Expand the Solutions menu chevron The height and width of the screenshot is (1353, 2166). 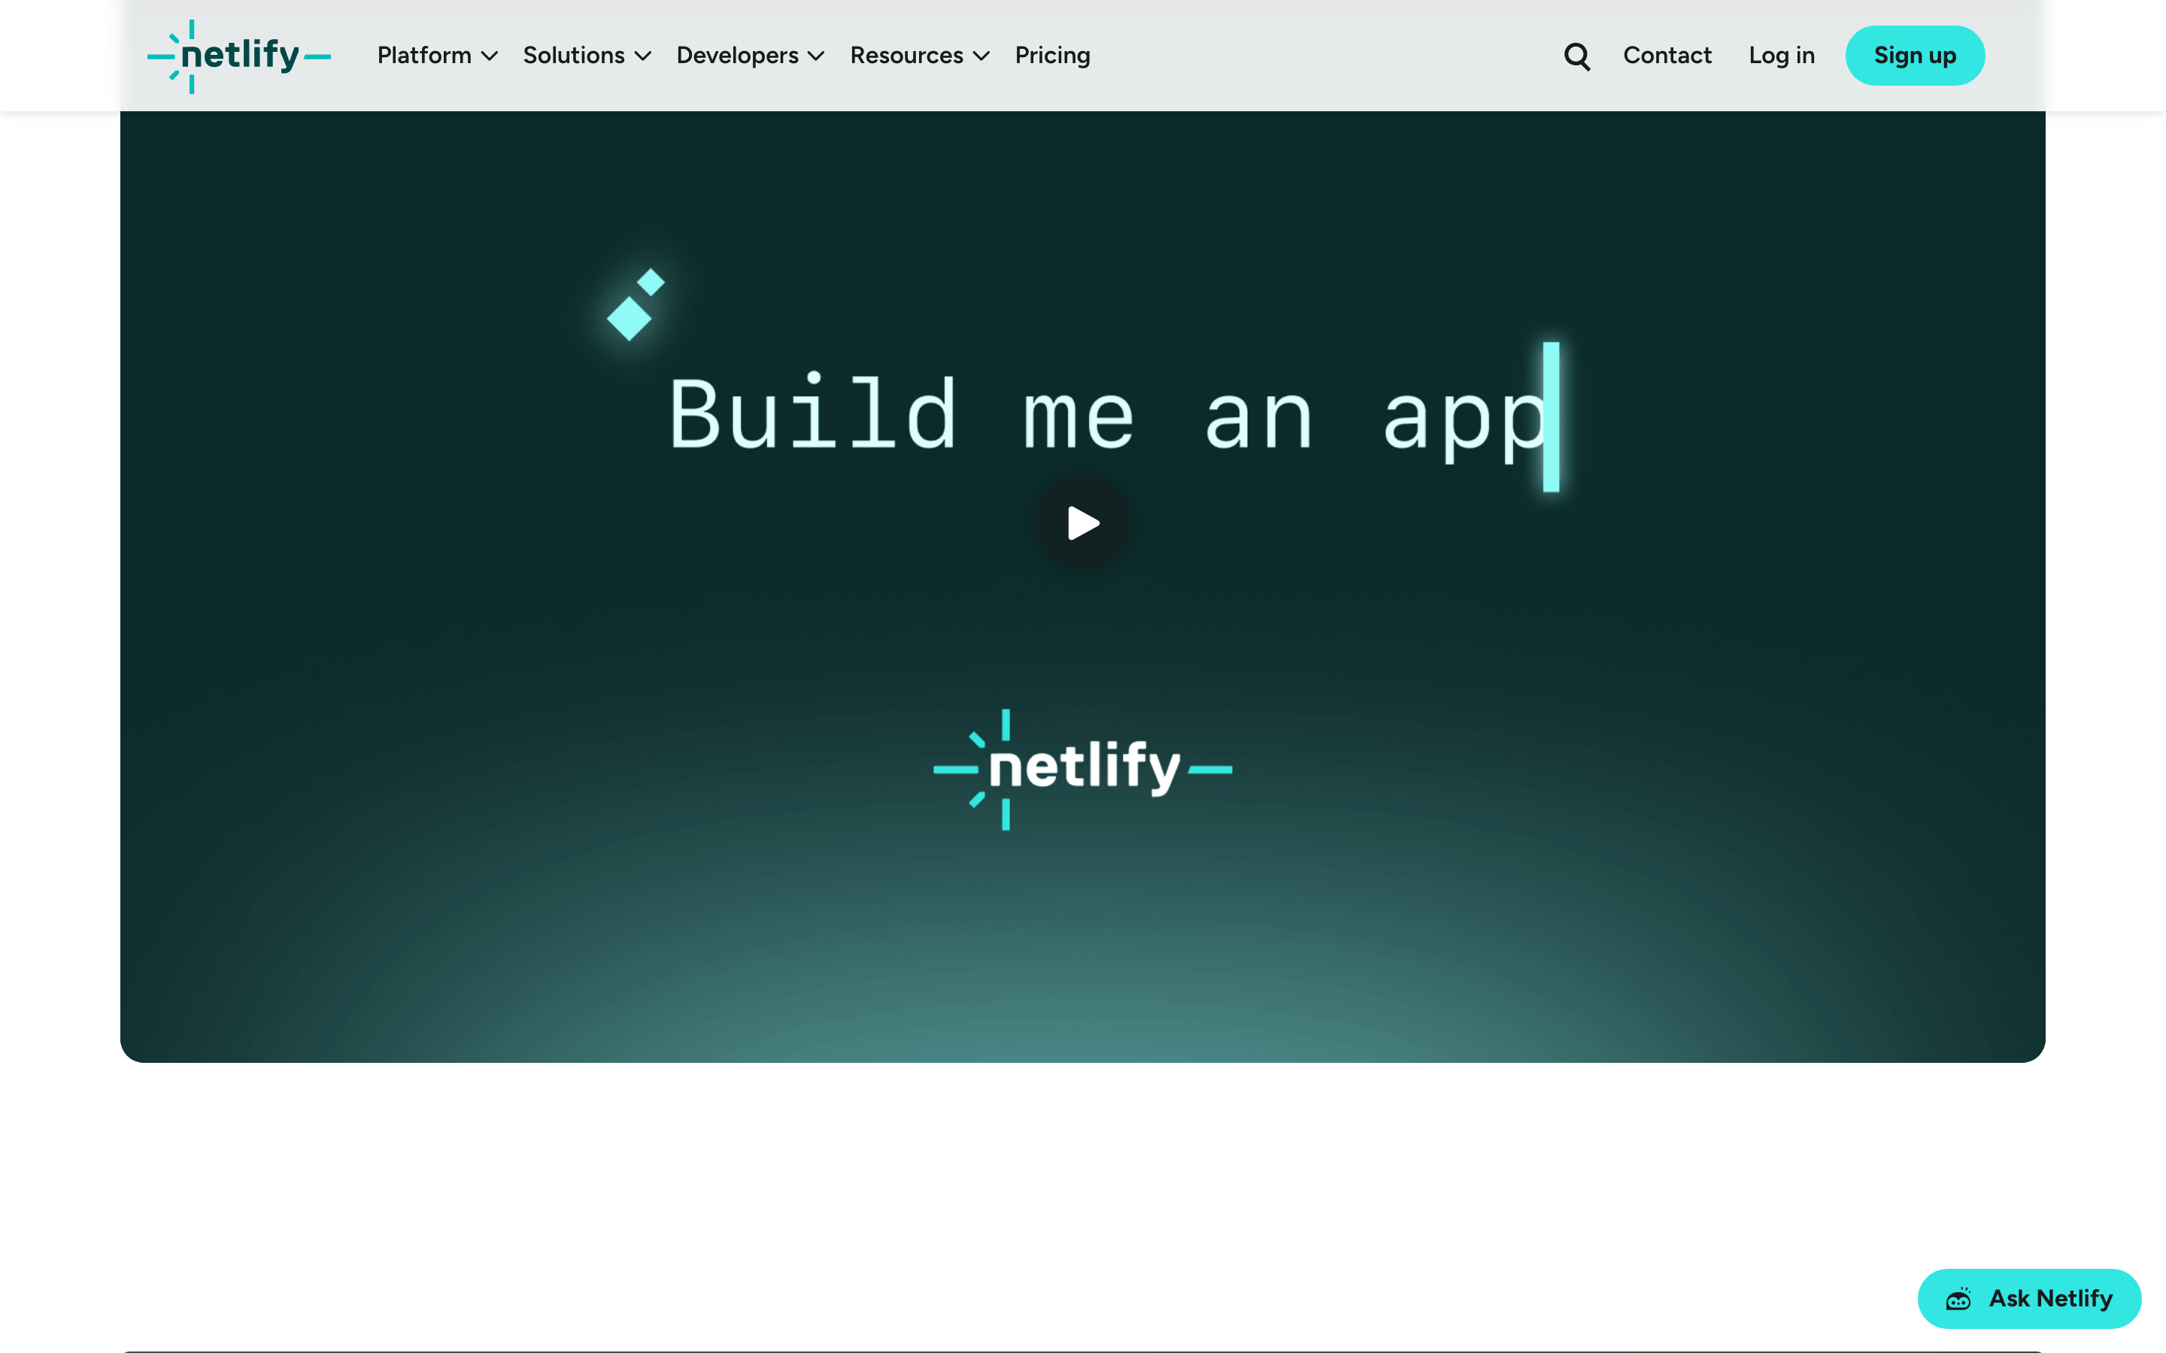pyautogui.click(x=642, y=56)
